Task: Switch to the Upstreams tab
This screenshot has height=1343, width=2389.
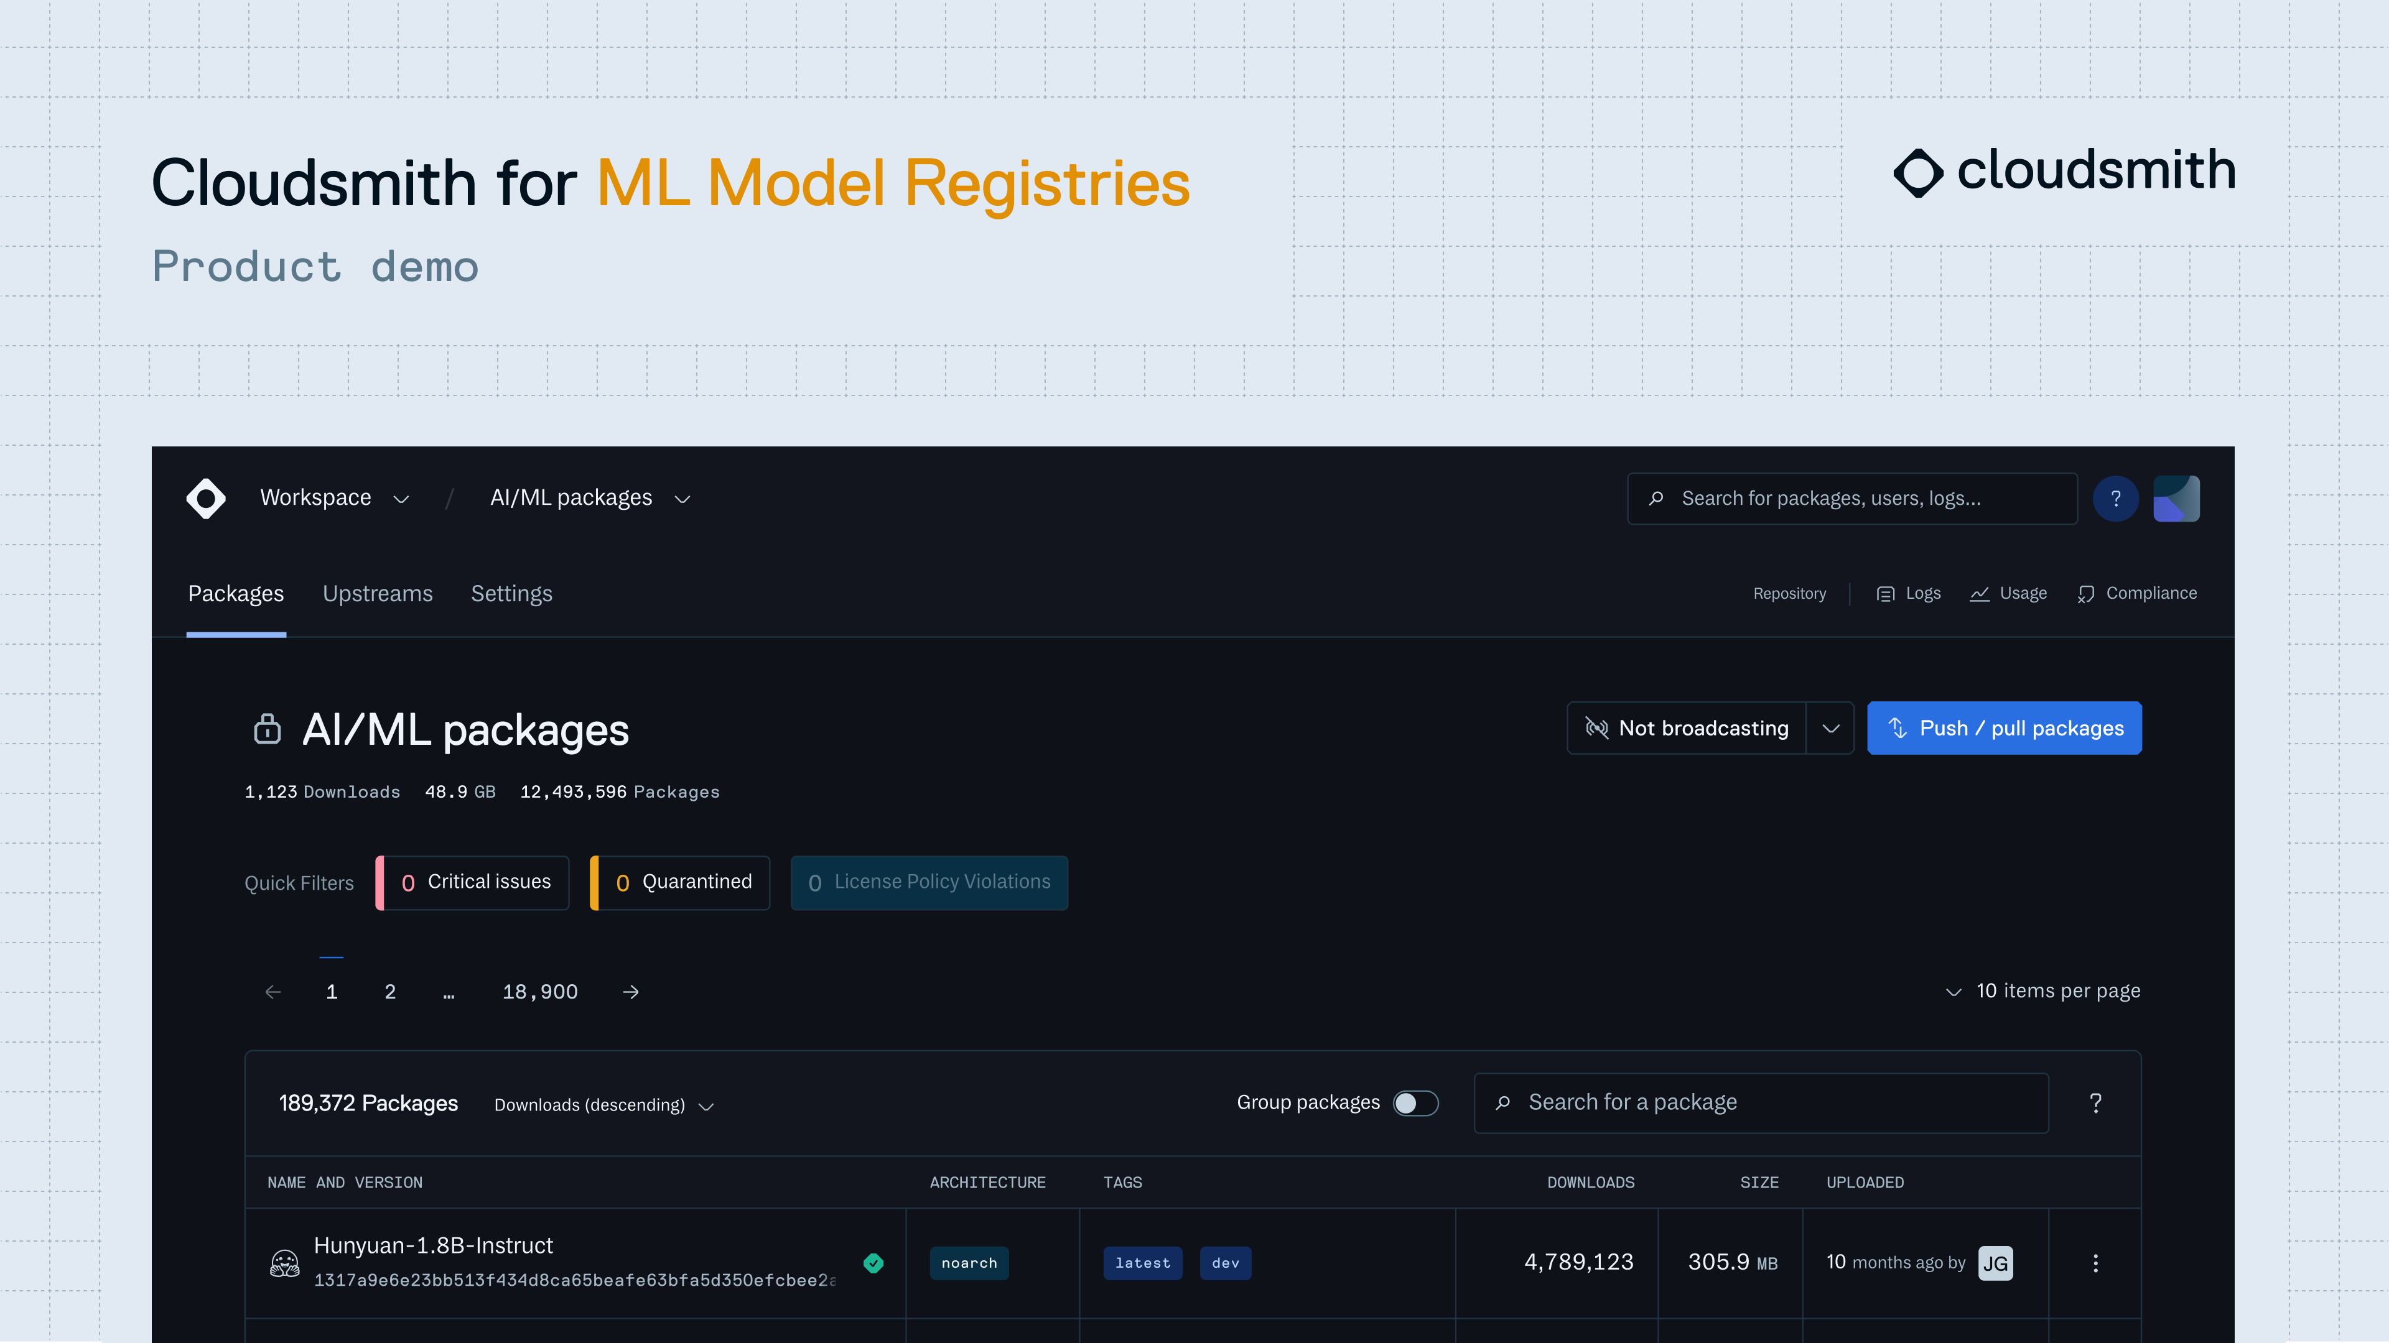Action: [378, 594]
